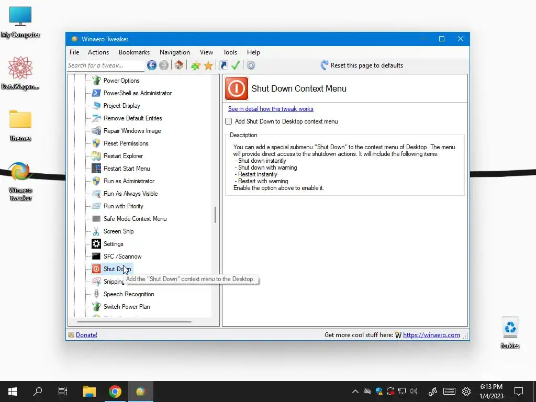
Task: Click the Snipping Tool tree icon
Action: (96, 281)
